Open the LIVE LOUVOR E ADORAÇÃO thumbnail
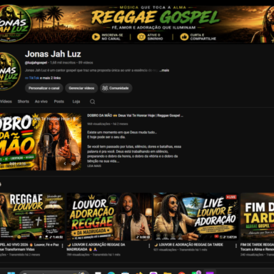Viewport: 274px width, 274px height. 196,217
